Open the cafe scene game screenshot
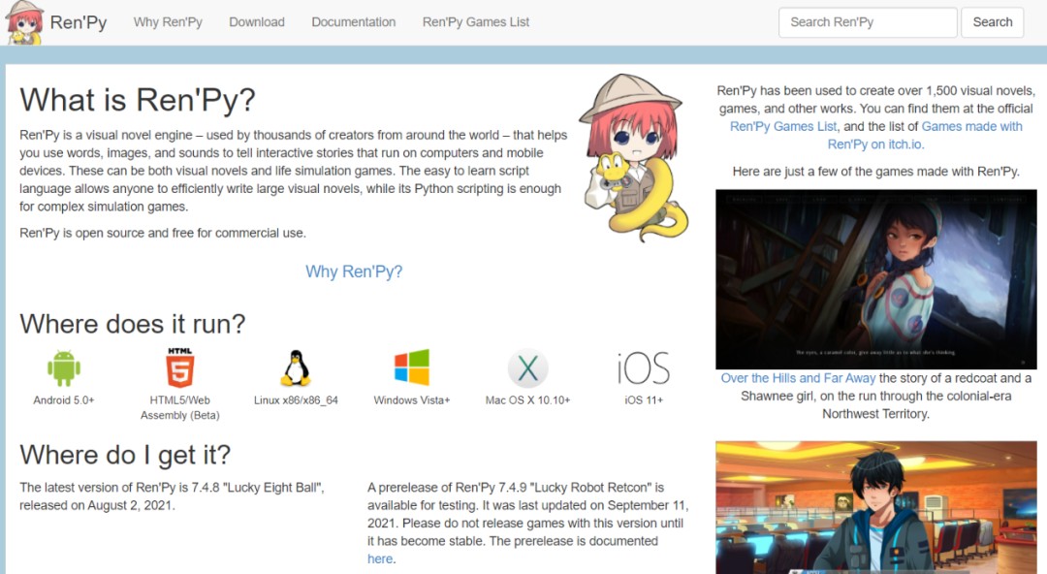 point(876,507)
